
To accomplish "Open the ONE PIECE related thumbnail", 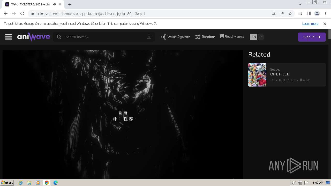I will (x=257, y=75).
